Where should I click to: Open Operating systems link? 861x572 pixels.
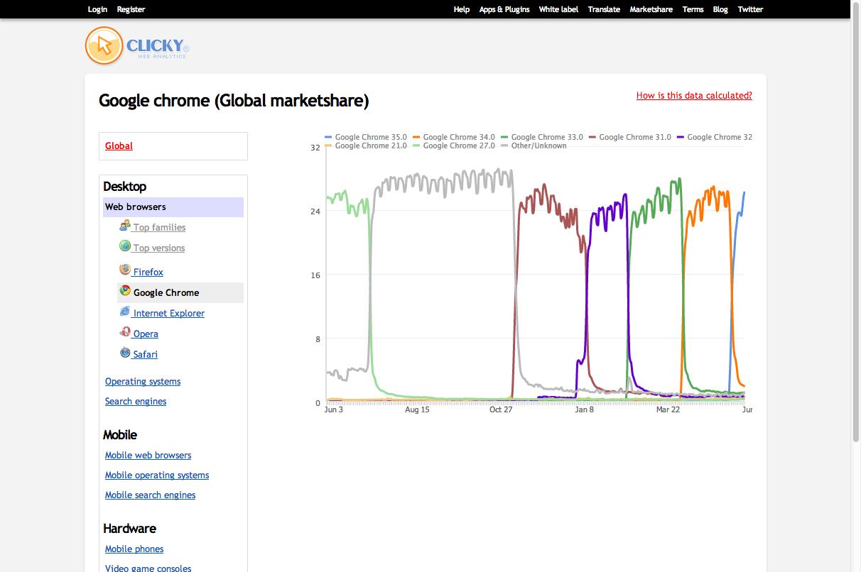[x=143, y=382]
